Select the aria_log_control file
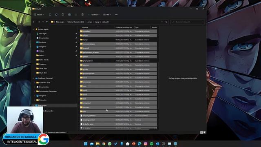 (x=118, y=120)
